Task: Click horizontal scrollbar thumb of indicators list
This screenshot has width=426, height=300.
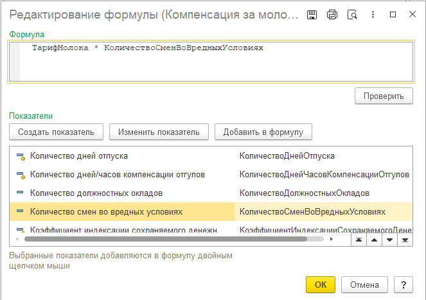Action: 166,239
